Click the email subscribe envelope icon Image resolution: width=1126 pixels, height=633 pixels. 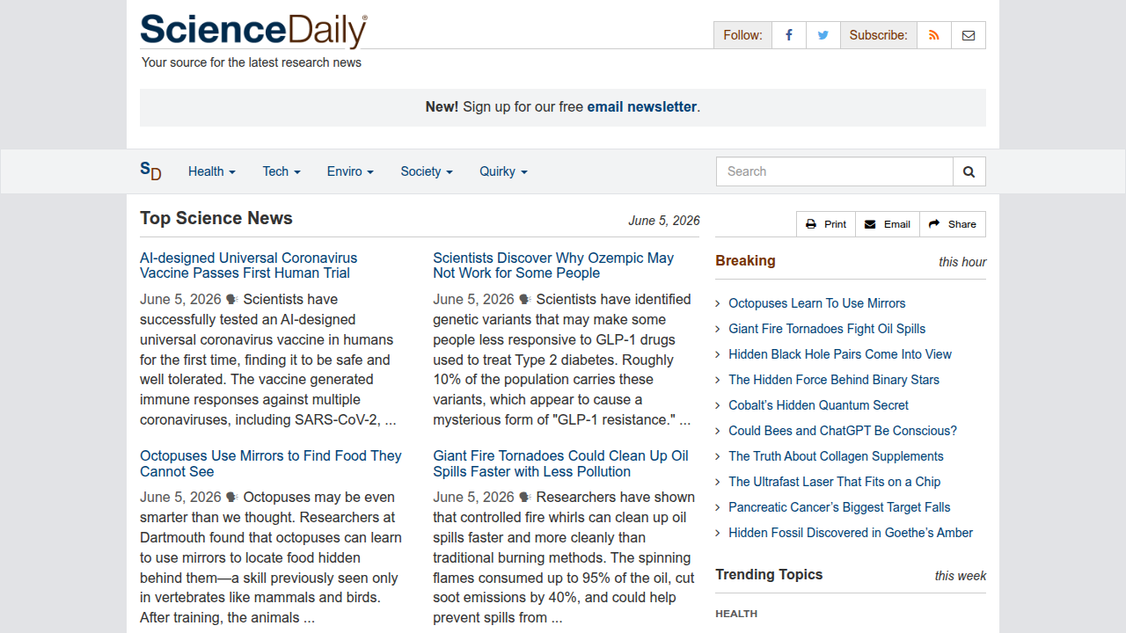click(x=969, y=35)
